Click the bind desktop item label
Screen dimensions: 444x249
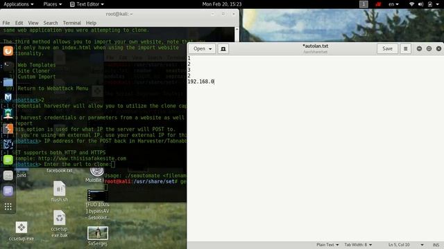click(x=22, y=175)
